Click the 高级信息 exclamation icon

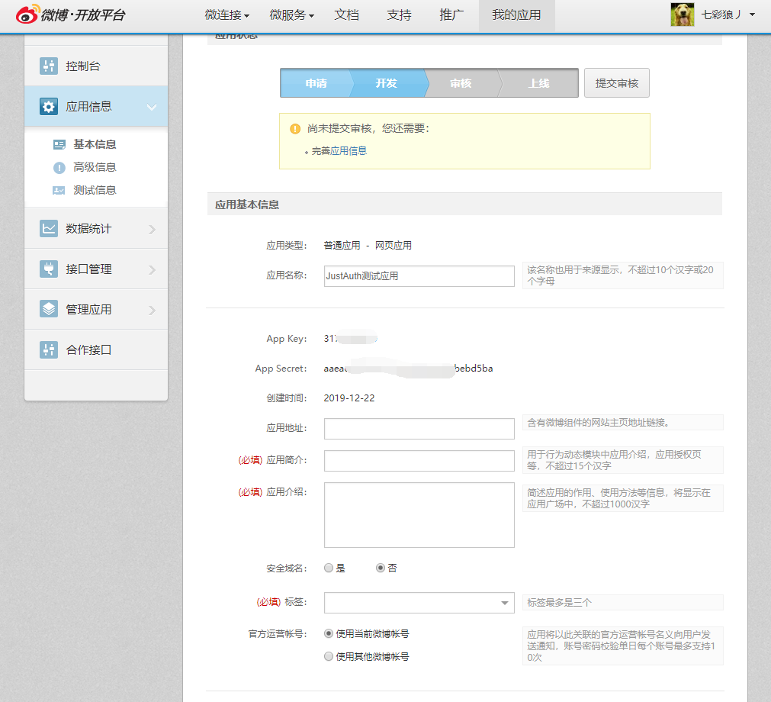pos(59,168)
